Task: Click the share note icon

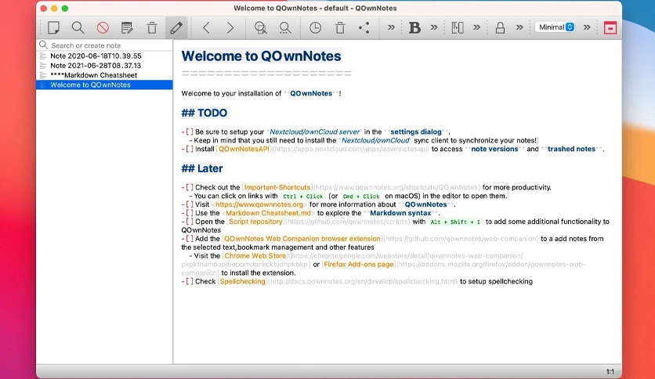Action: pos(364,28)
